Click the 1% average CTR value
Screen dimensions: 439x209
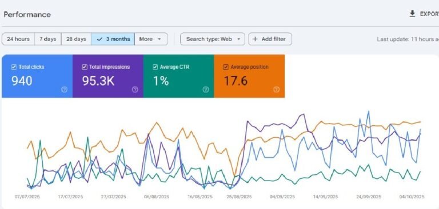(x=161, y=81)
